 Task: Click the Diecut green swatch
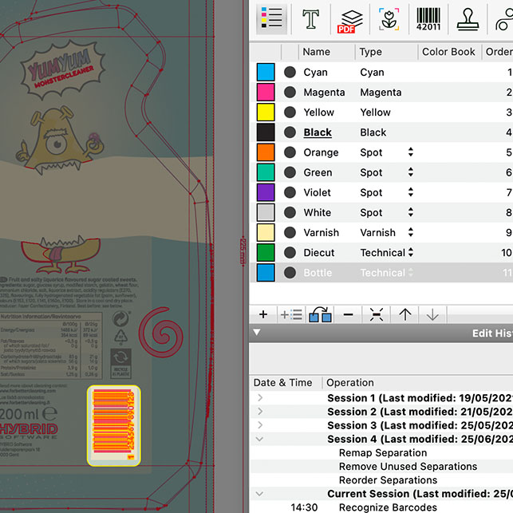click(x=266, y=253)
